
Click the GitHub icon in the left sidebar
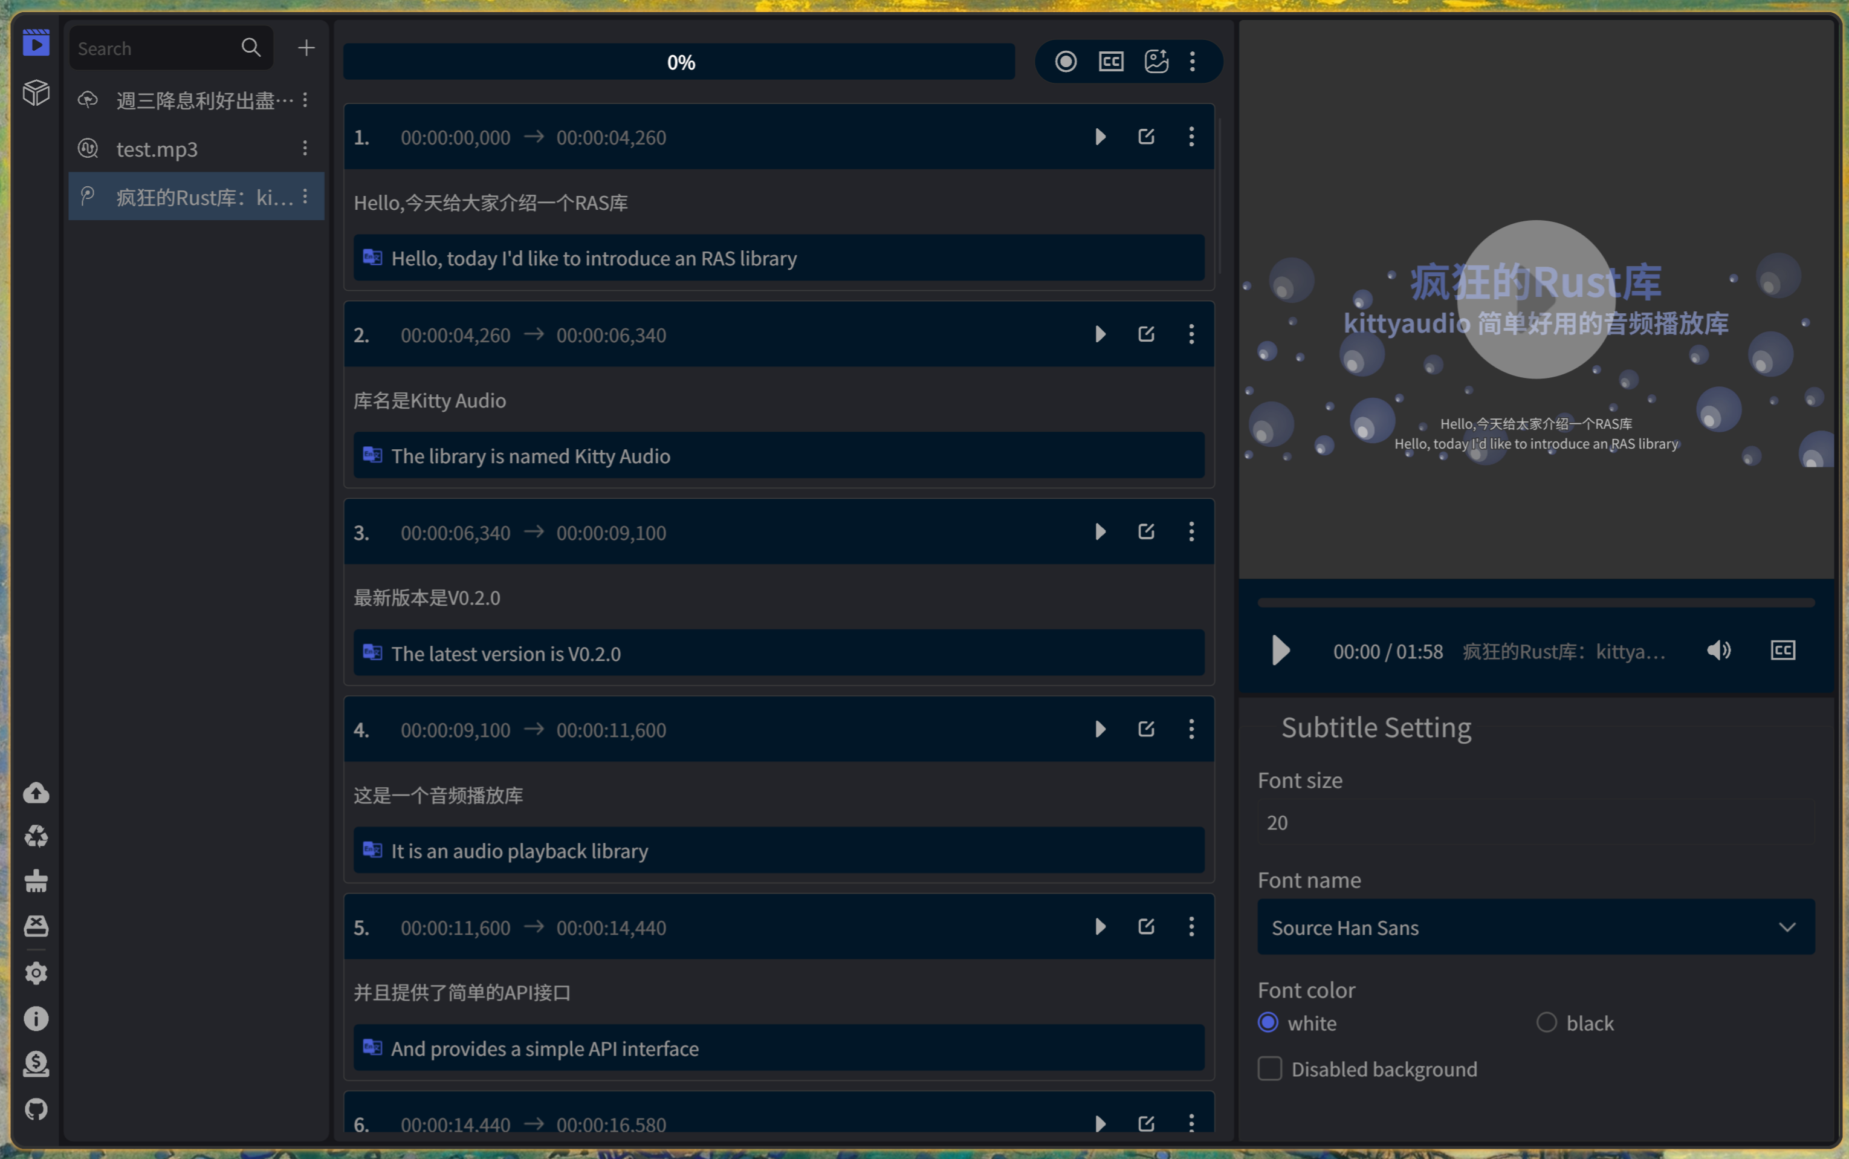36,1108
